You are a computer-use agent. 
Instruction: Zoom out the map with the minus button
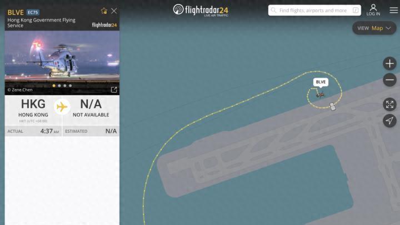(x=389, y=80)
